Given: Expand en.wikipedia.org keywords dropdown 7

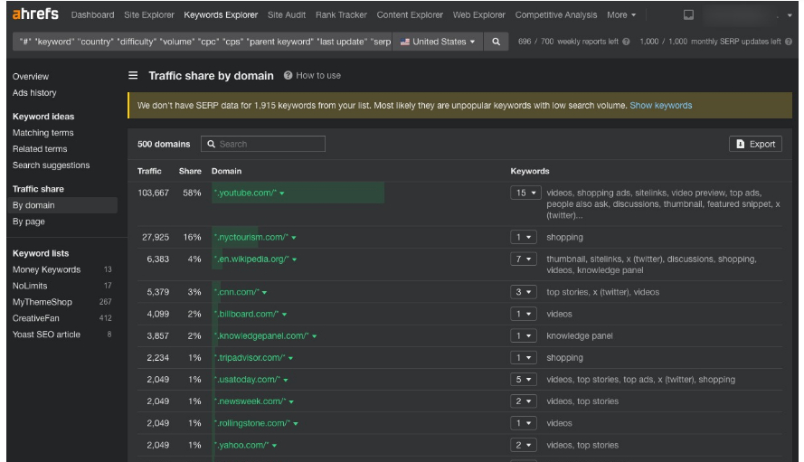Looking at the screenshot, I should [x=524, y=259].
